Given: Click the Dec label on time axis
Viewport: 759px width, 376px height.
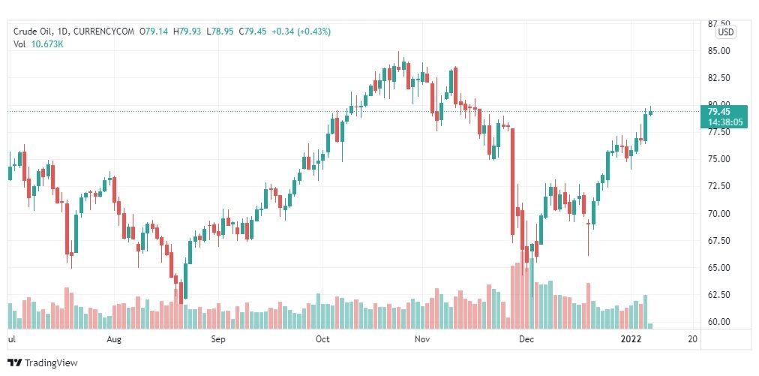Looking at the screenshot, I should 526,338.
